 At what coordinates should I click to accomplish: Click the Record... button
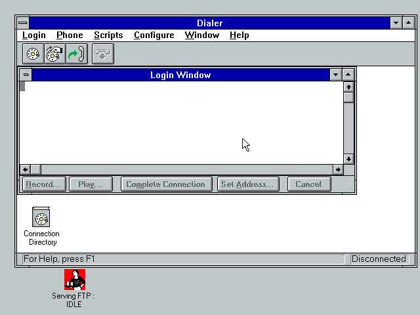(x=44, y=184)
